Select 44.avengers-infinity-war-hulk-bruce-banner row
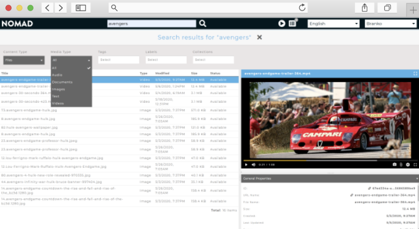 point(119,182)
